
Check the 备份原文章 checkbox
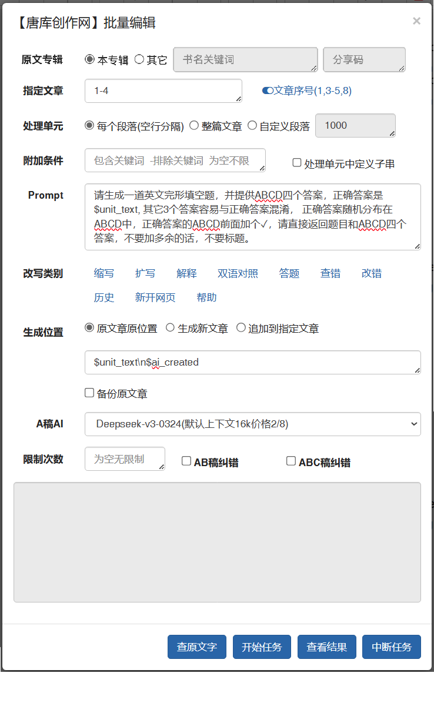coord(89,393)
